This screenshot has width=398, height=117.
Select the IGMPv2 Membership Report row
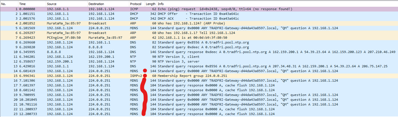tap(199, 76)
